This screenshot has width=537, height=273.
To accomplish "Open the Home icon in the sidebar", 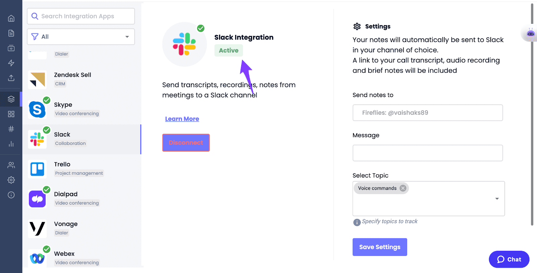I will click(11, 18).
